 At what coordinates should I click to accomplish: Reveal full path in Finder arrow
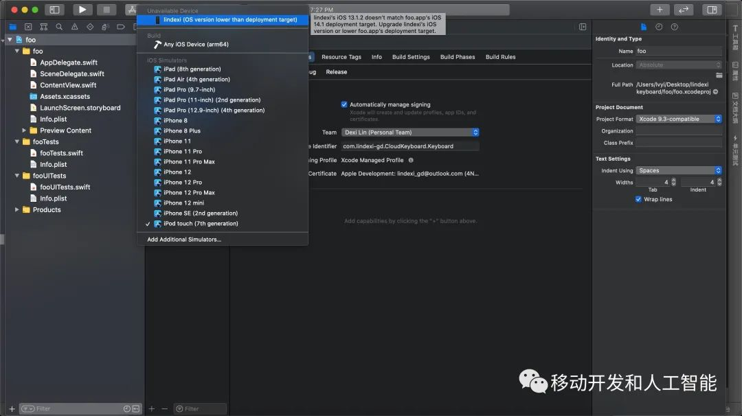click(715, 92)
